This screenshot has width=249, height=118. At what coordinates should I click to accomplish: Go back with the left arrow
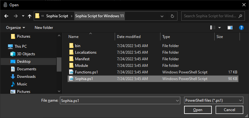pos(6,16)
